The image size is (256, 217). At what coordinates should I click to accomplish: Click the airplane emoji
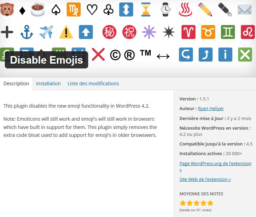[x=46, y=32]
